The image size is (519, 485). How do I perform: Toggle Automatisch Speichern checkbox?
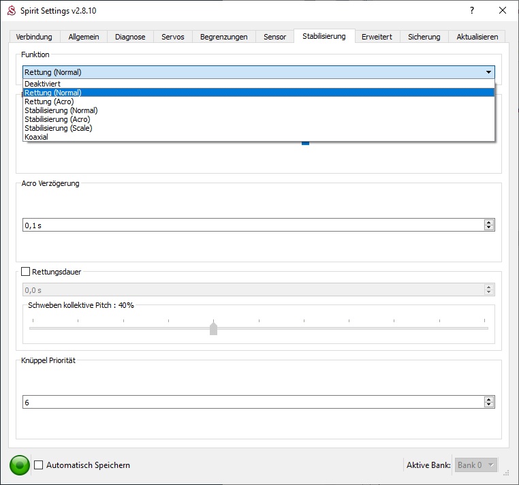point(39,465)
